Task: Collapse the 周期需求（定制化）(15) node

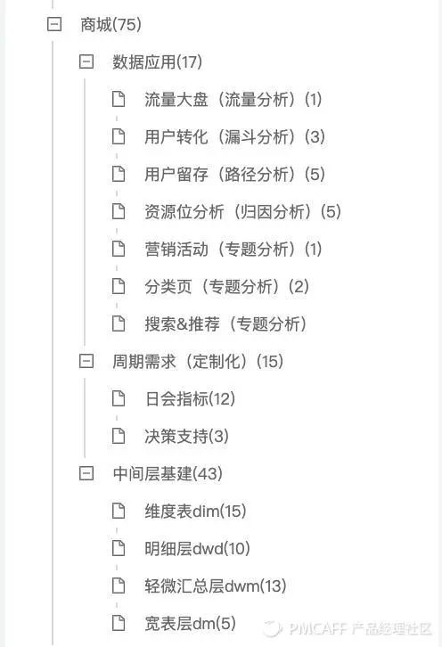Action: tap(86, 362)
